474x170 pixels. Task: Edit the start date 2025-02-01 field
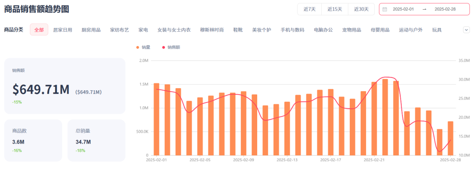403,9
